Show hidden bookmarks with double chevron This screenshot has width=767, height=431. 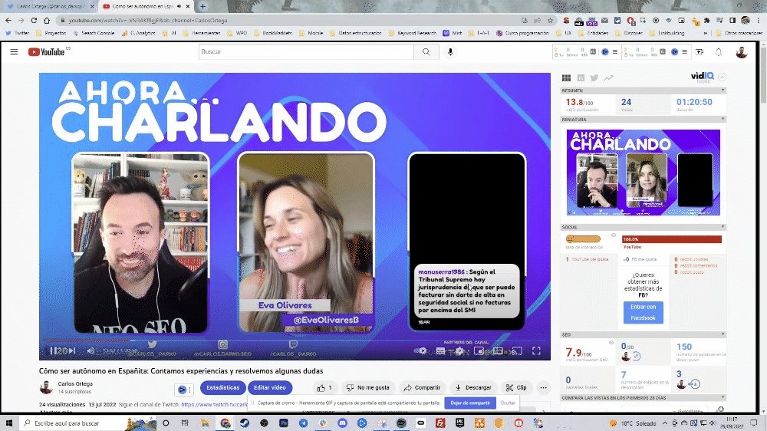tap(706, 33)
